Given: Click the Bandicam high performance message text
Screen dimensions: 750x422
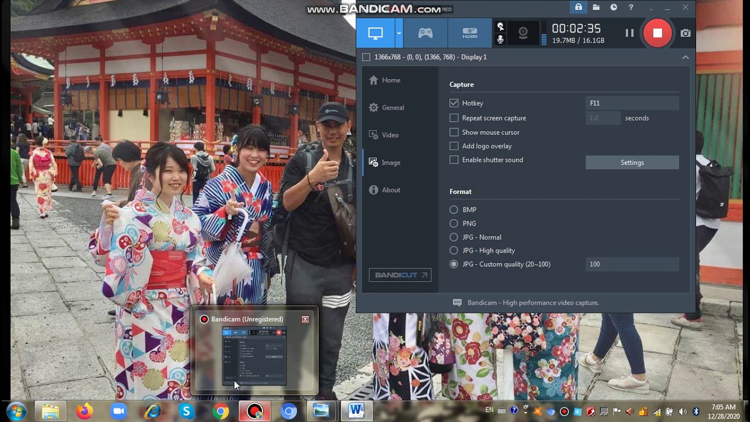Looking at the screenshot, I should tap(533, 303).
